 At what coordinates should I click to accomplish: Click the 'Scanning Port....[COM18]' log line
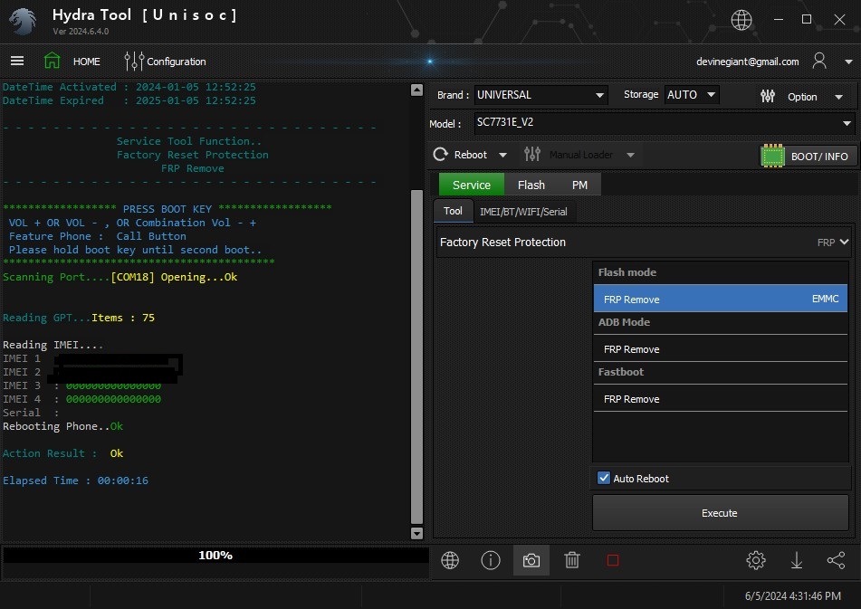click(120, 277)
